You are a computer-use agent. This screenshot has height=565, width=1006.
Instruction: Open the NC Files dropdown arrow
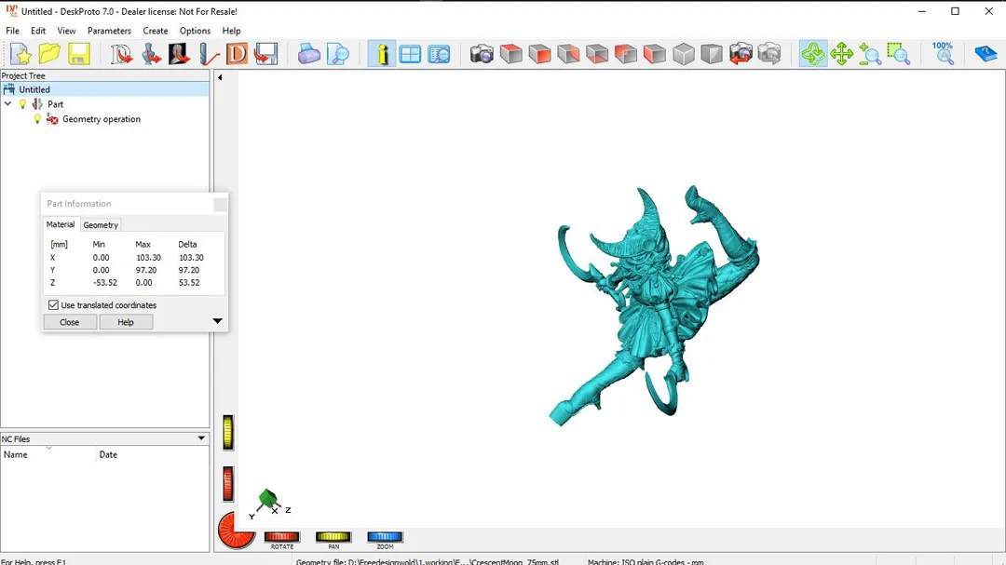[201, 438]
